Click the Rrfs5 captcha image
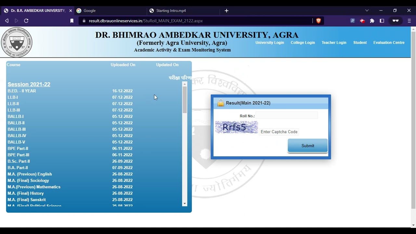Viewport: 416px width, 234px height. (236, 127)
